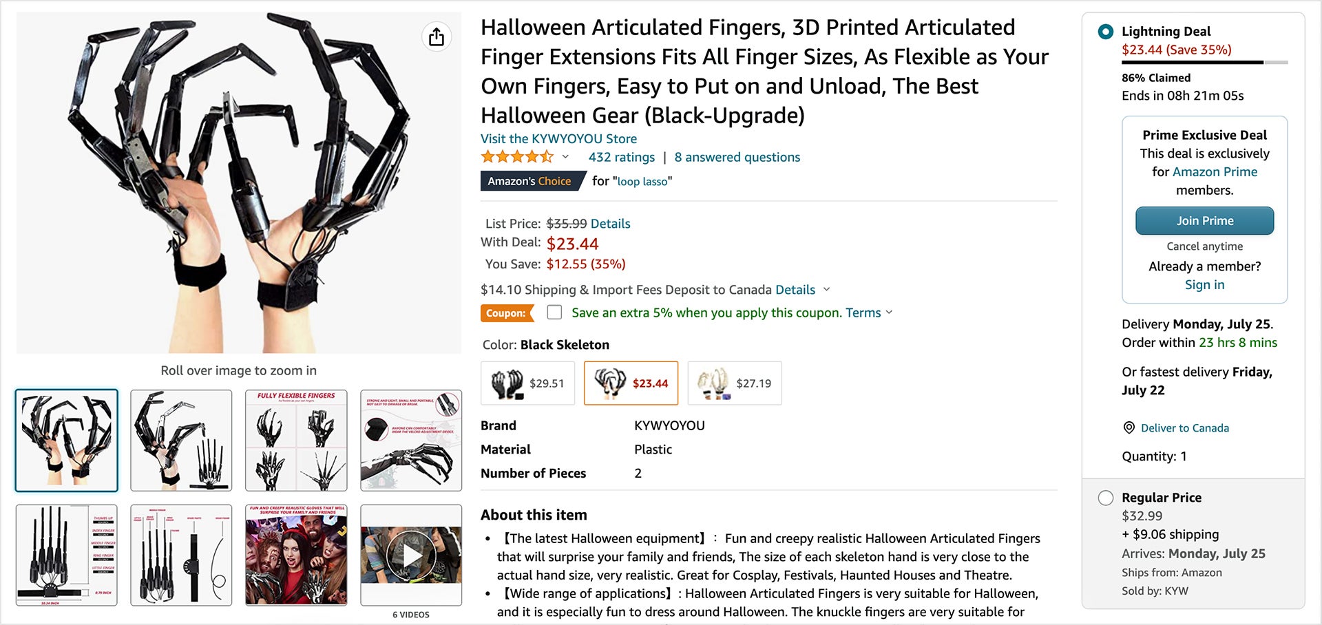Select the Black Skeleton $23.44 color variant
The image size is (1322, 625).
click(631, 383)
